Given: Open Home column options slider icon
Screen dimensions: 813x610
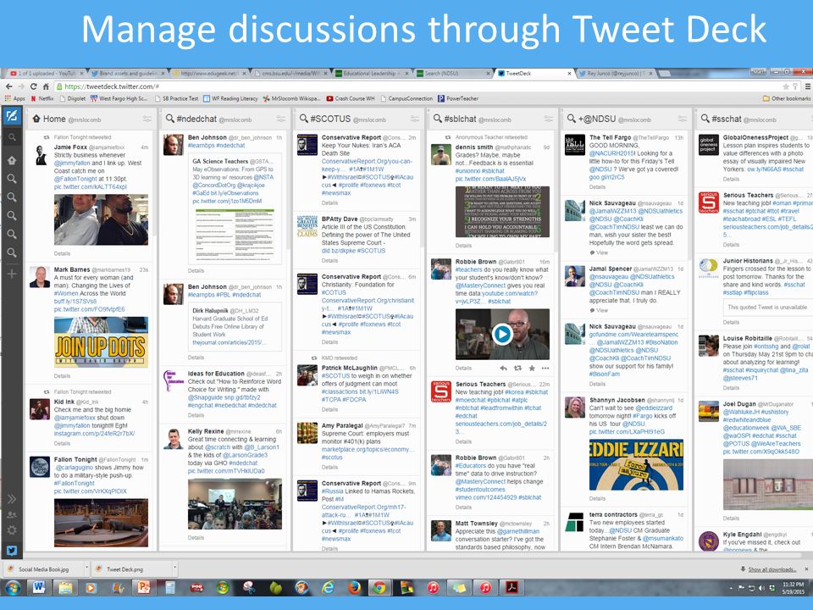Looking at the screenshot, I should click(x=147, y=119).
